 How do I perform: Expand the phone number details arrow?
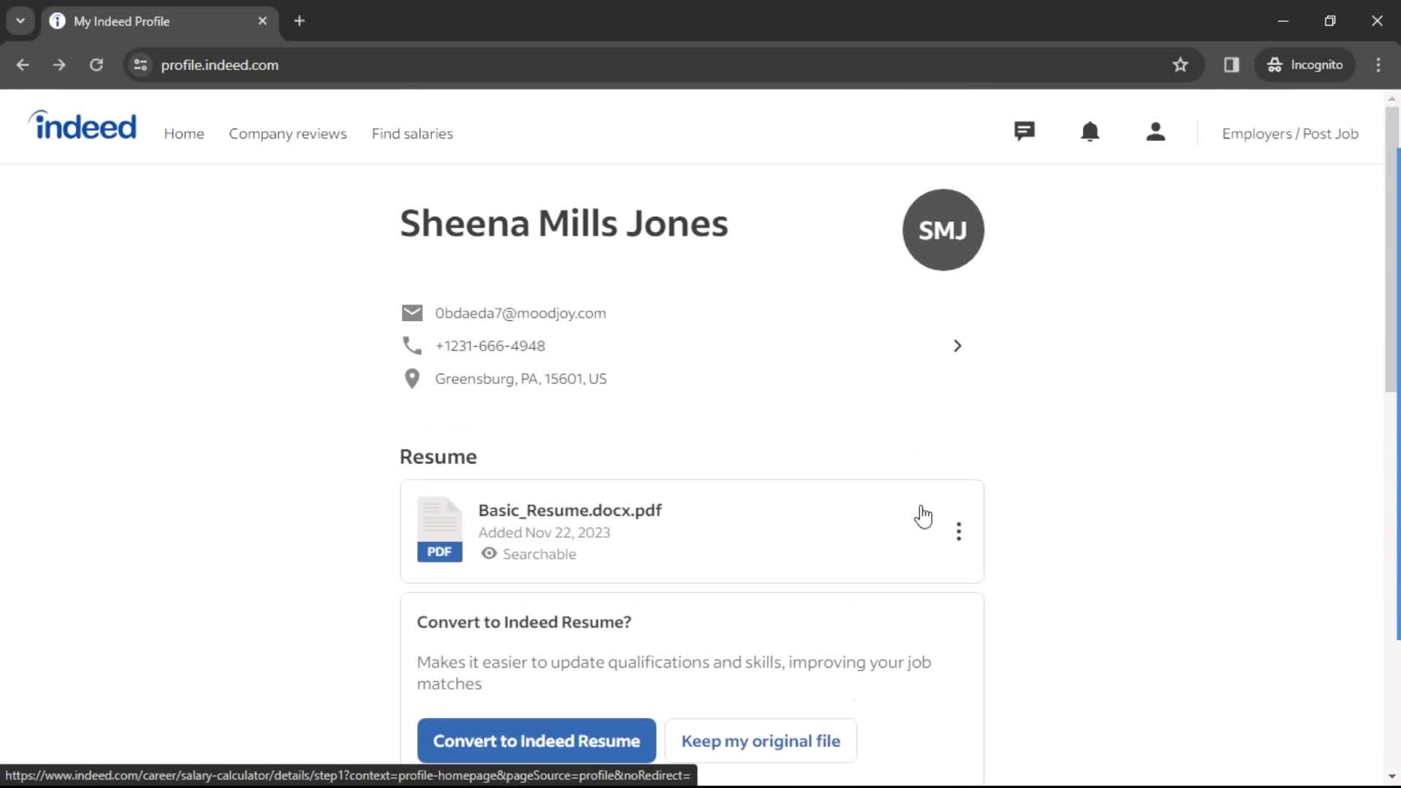pos(957,344)
